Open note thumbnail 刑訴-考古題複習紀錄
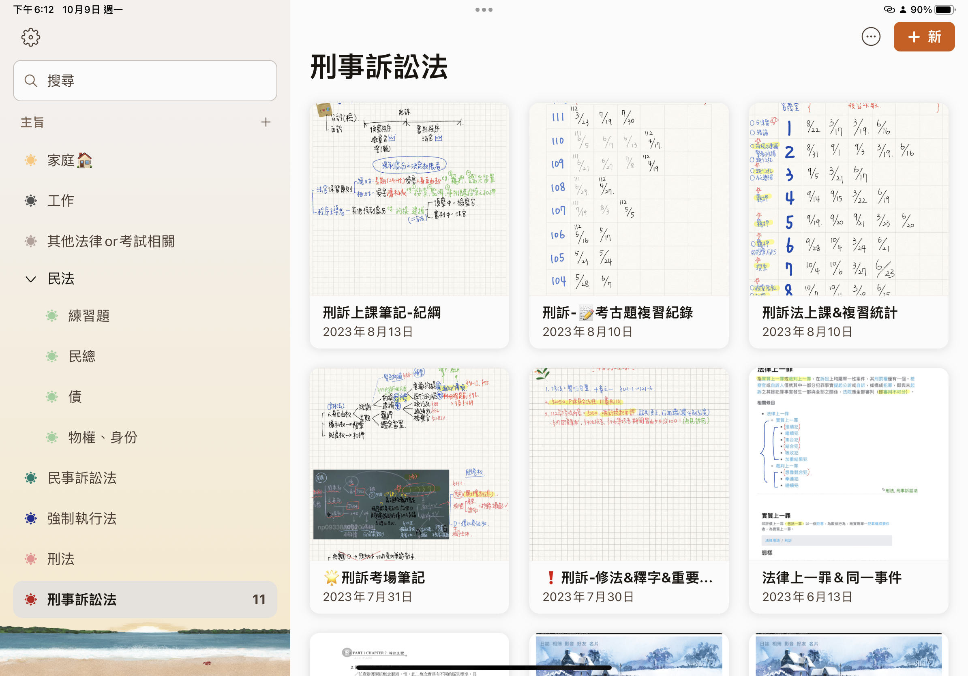 [629, 199]
